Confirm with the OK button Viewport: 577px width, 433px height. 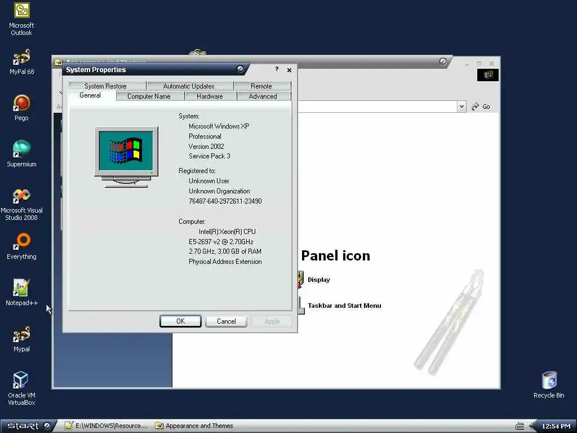[180, 321]
